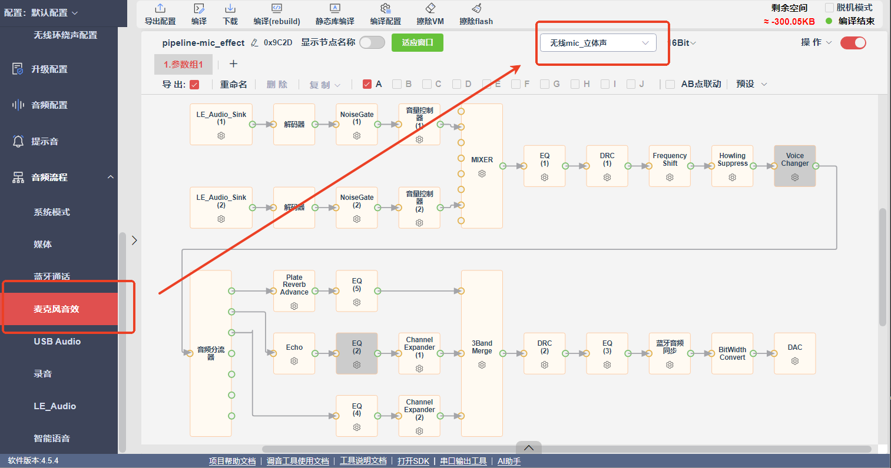891x468 pixels.
Task: Toggle the red 操作 switch
Action: pos(853,42)
